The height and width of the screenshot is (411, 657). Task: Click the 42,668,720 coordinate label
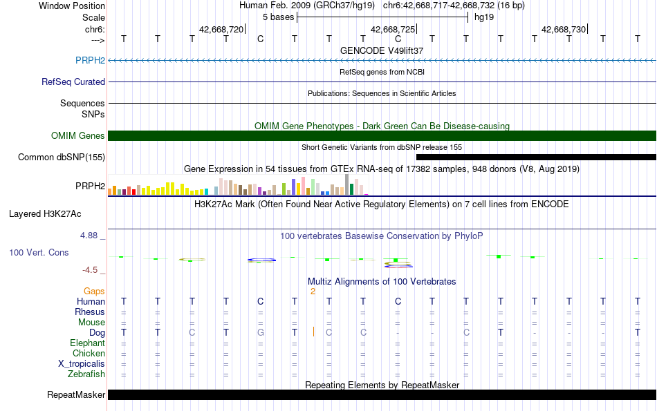click(x=221, y=29)
